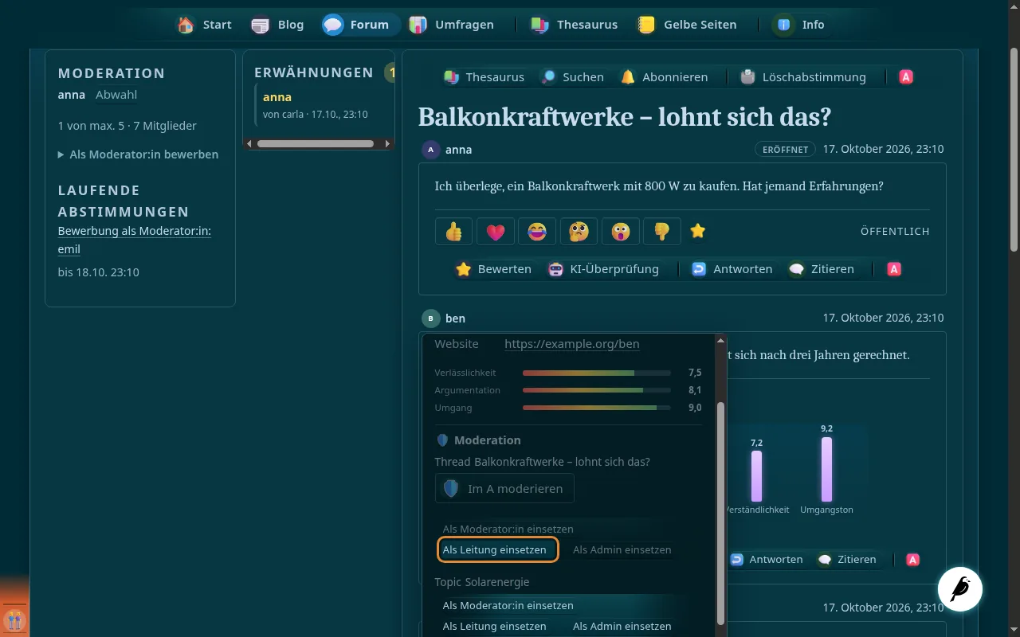Toggle thumbs-up reaction on anna's post
Image resolution: width=1020 pixels, height=637 pixels.
[454, 231]
